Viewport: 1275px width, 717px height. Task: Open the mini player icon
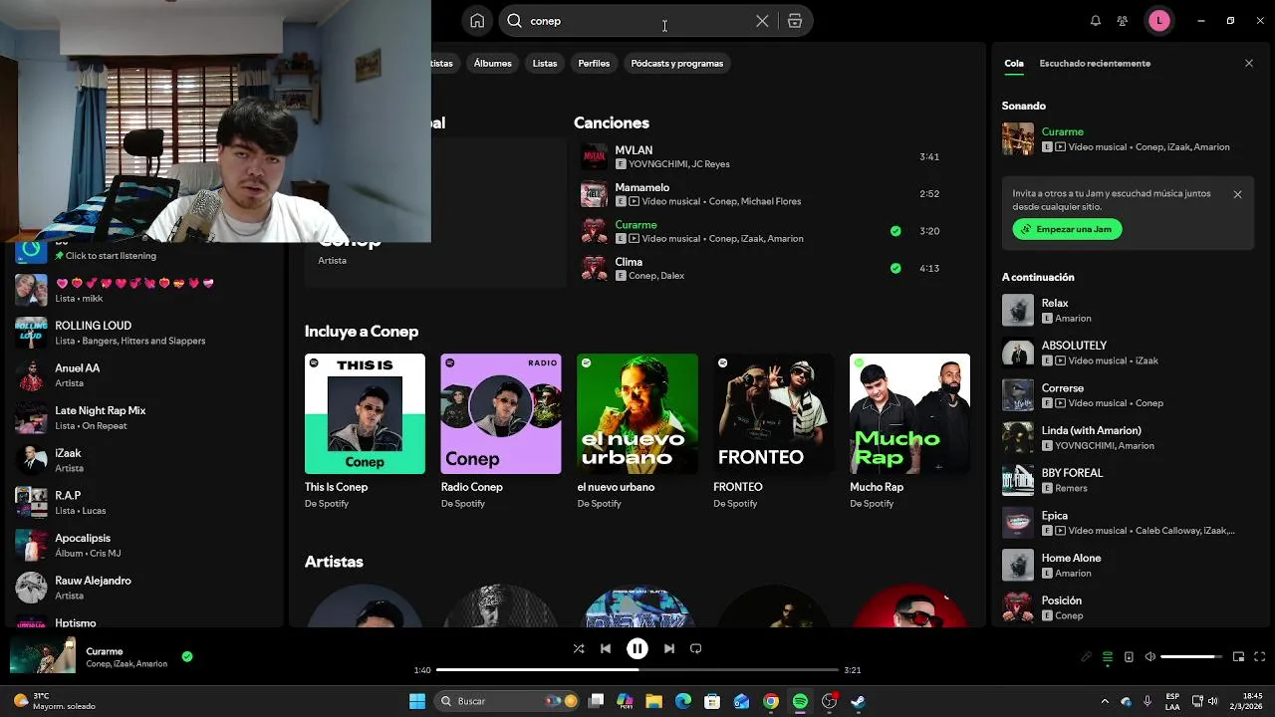pyautogui.click(x=1239, y=657)
